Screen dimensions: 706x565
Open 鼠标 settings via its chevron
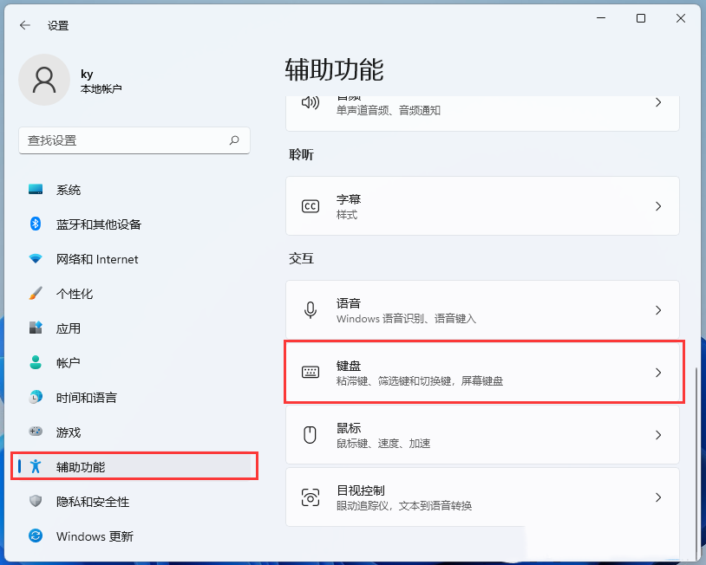pos(657,434)
